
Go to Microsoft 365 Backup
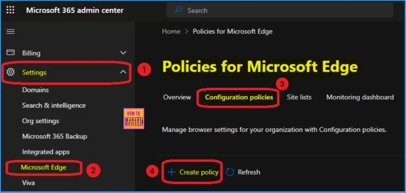55,136
